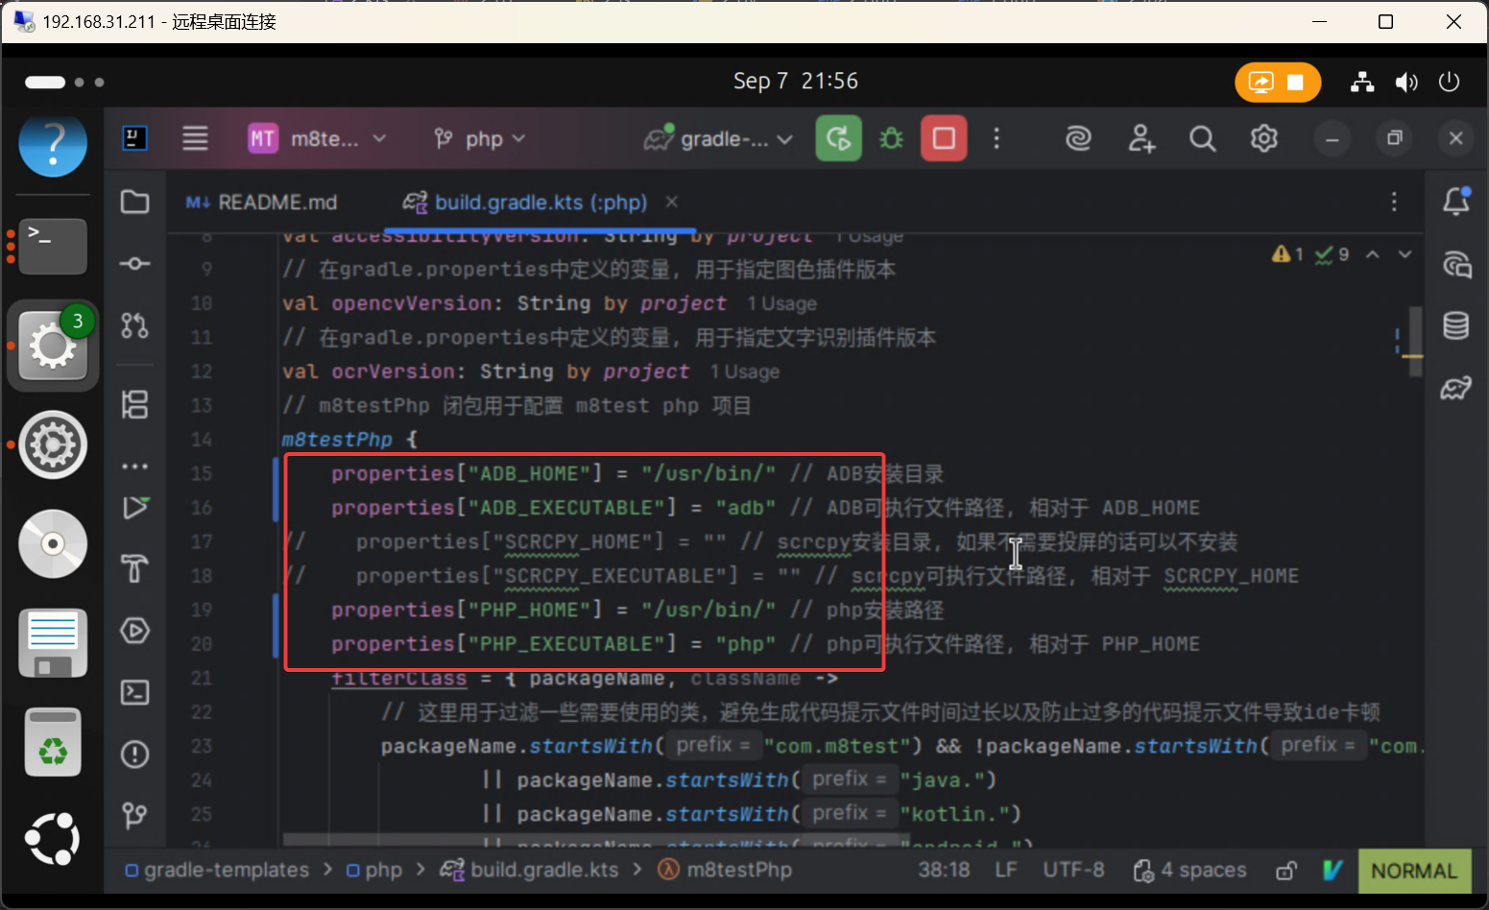
Task: Open the Problems tool window
Action: click(134, 754)
